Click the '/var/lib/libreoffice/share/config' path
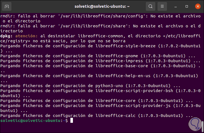 [102, 16]
